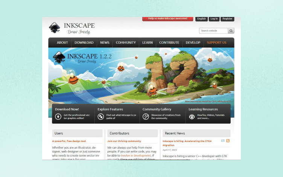Click the Explore Features heading link
This screenshot has height=177, width=283.
coord(110,109)
